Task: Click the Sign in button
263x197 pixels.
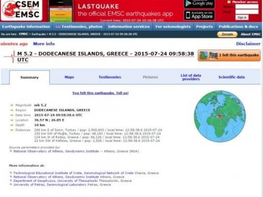Action: 242,17
